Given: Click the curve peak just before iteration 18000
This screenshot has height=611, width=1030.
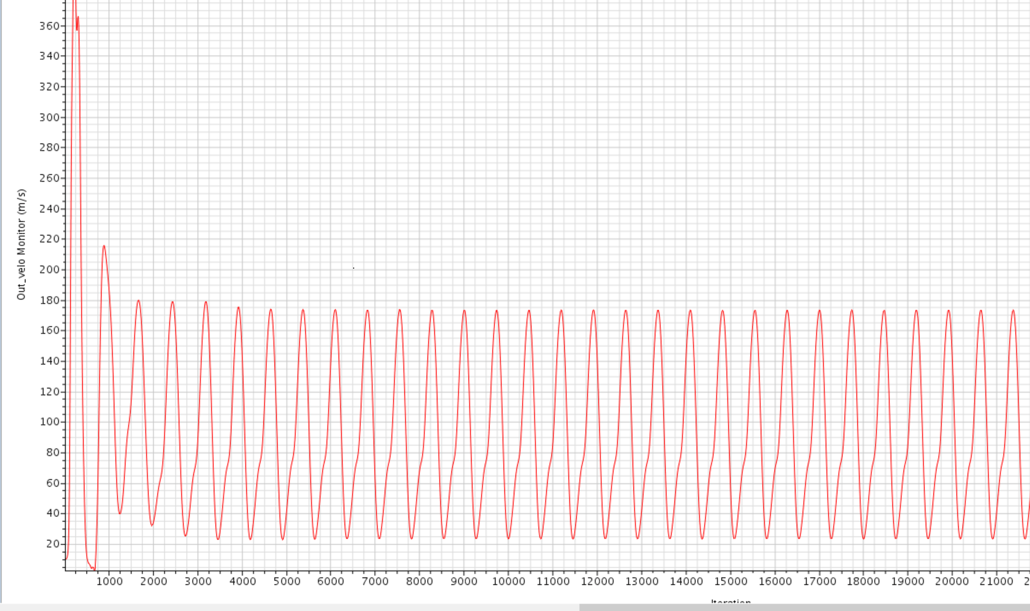Looking at the screenshot, I should click(852, 310).
